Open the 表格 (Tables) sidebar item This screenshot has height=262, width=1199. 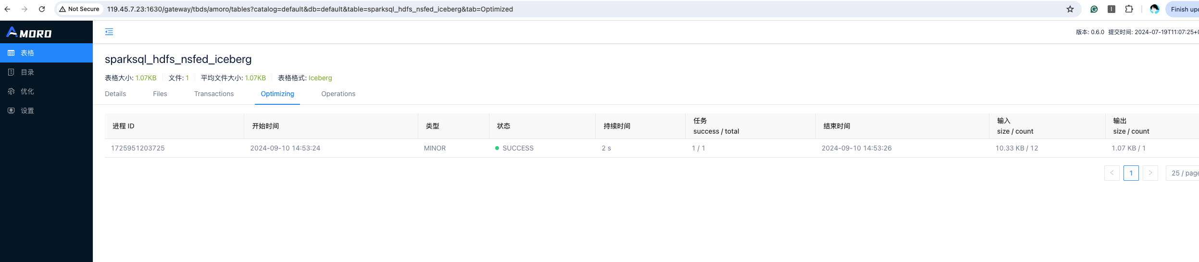(x=27, y=53)
